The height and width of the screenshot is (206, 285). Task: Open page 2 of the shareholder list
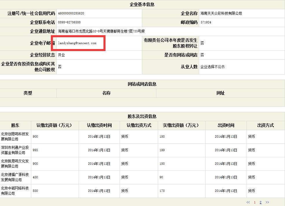260,202
